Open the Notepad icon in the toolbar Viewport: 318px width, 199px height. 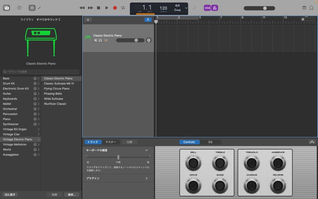304,8
